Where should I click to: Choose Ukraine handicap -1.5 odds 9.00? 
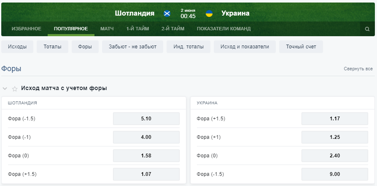pos(335,174)
